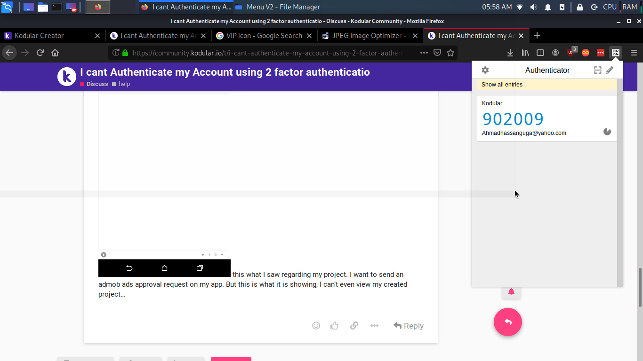Open the volume control in system tray
Image resolution: width=643 pixels, height=361 pixels.
pos(533,7)
